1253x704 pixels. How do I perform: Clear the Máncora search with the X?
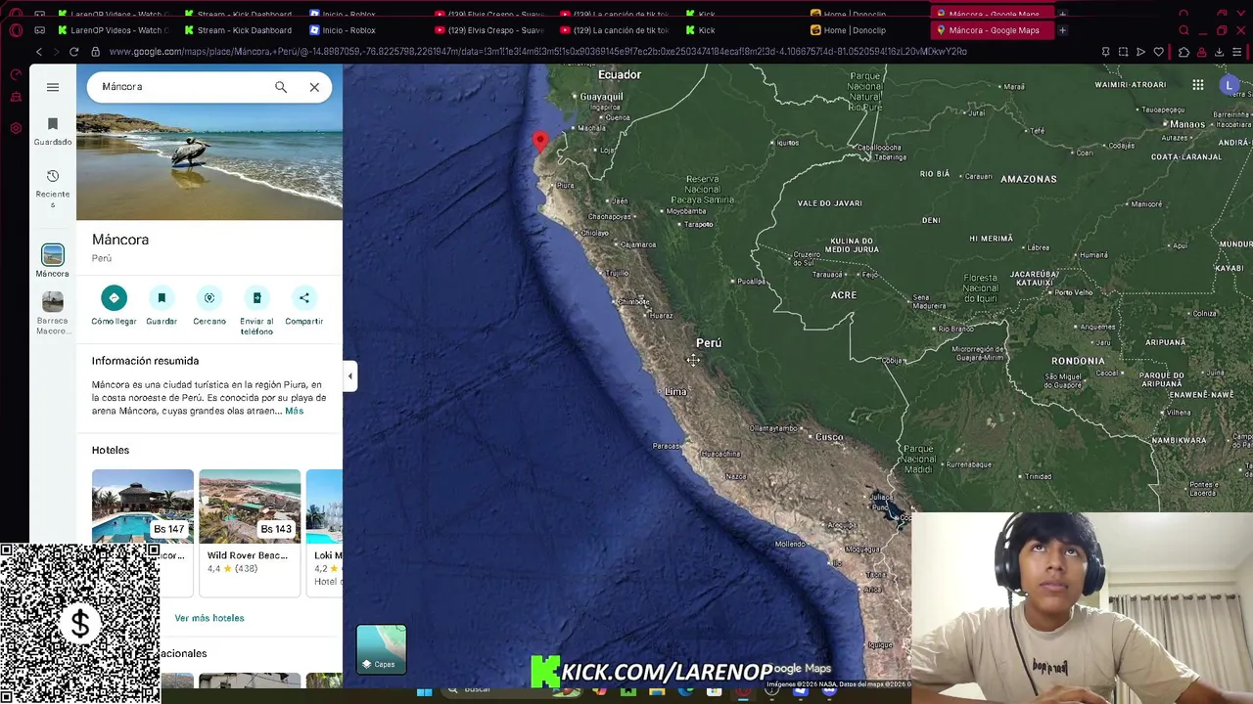click(314, 87)
